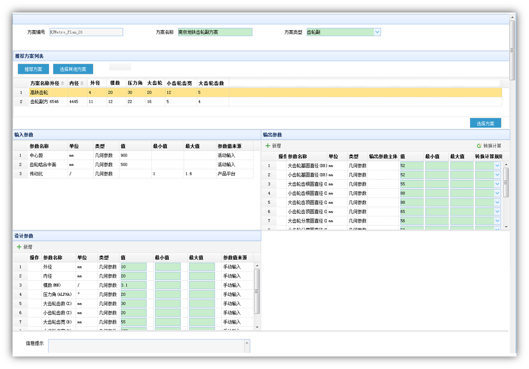
Task: Click the 输出参数主体 column header
Action: tap(383, 156)
